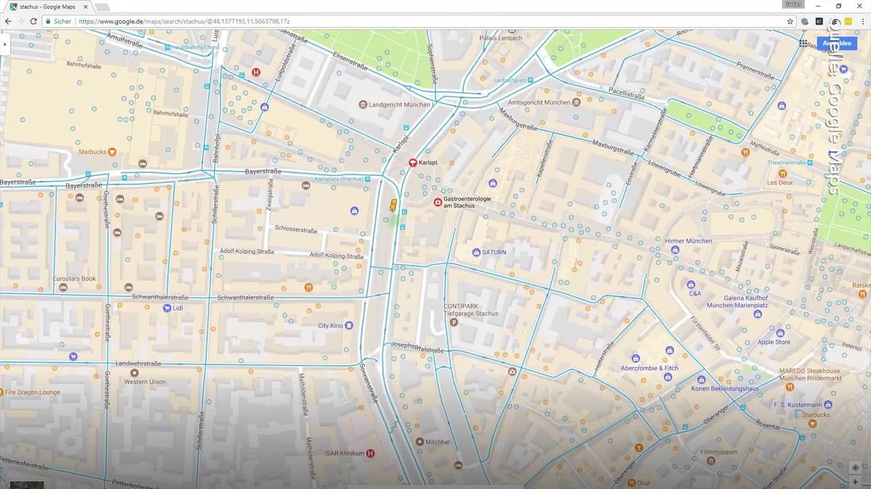The height and width of the screenshot is (489, 871).
Task: Select the Amtsgericht München marker
Action: coord(576,102)
